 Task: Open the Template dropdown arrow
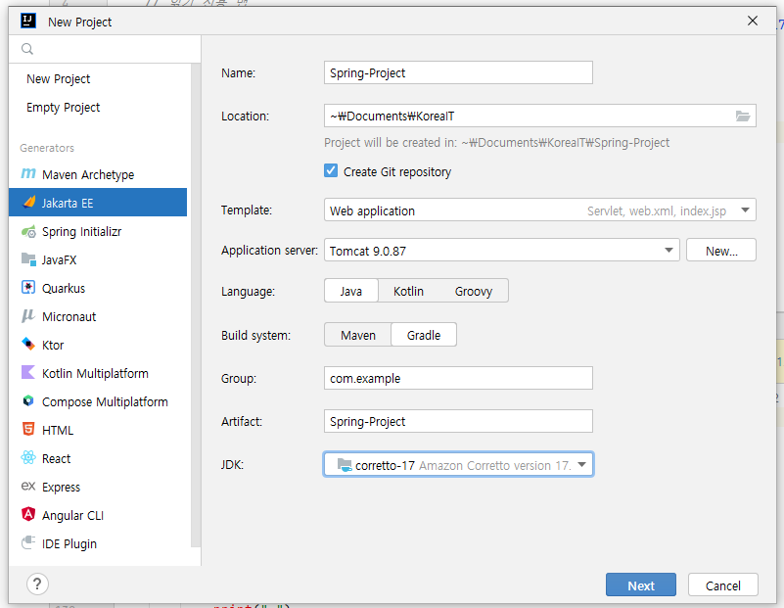745,210
